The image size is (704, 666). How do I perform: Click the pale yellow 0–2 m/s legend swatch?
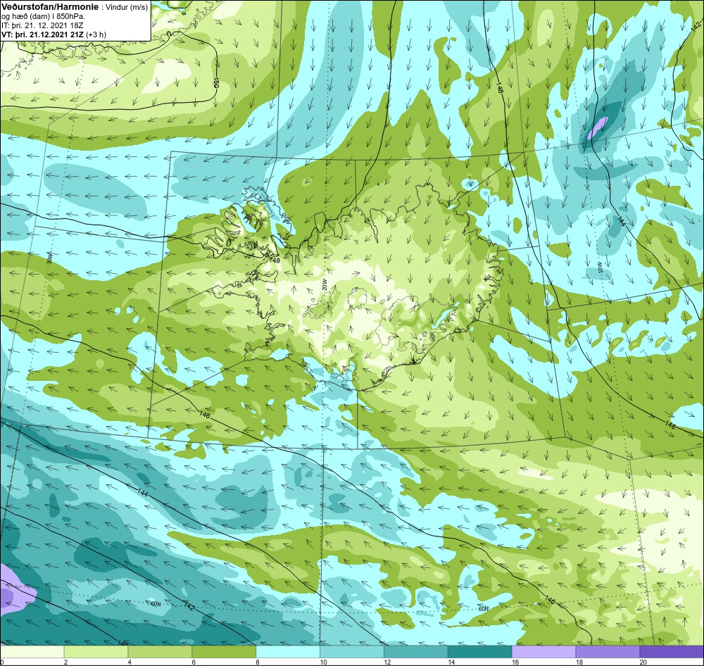pyautogui.click(x=32, y=652)
